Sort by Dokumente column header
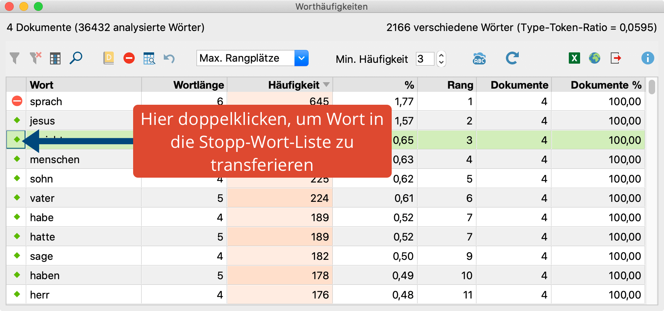 (514, 85)
